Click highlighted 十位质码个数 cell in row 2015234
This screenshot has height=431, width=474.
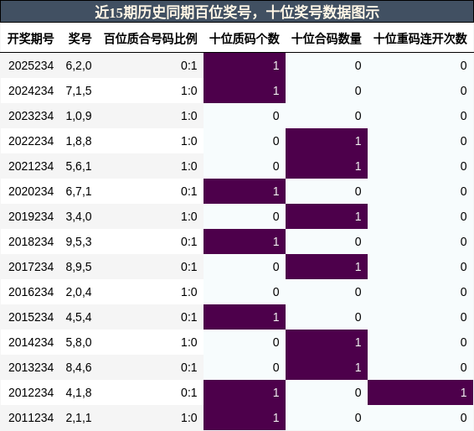[x=245, y=317]
